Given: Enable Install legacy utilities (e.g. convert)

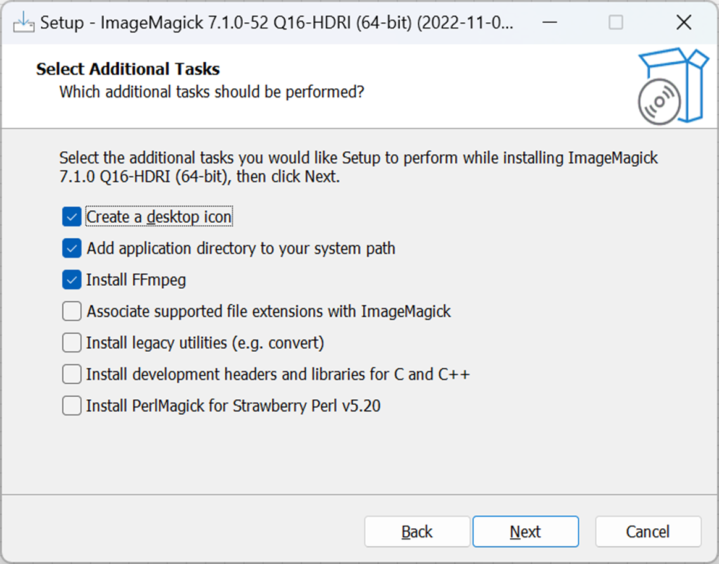Looking at the screenshot, I should click(x=72, y=342).
